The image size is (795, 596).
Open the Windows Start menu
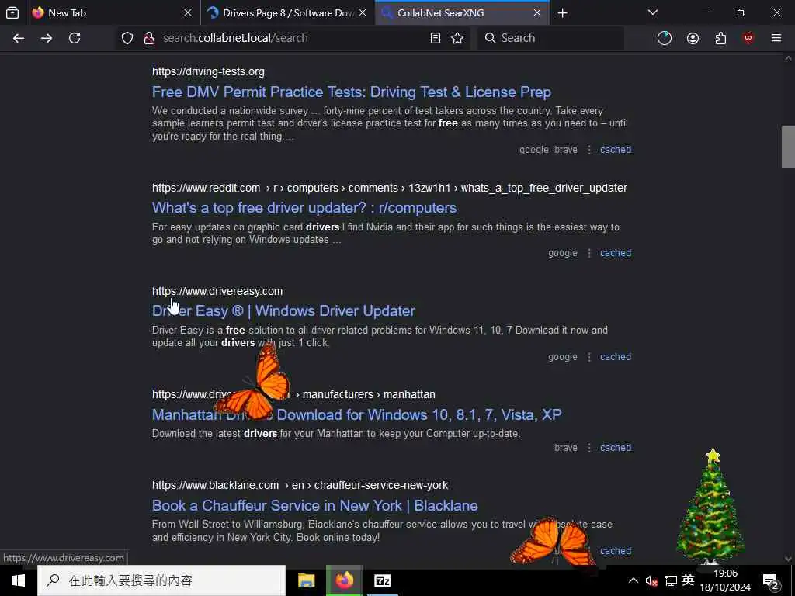(19, 580)
